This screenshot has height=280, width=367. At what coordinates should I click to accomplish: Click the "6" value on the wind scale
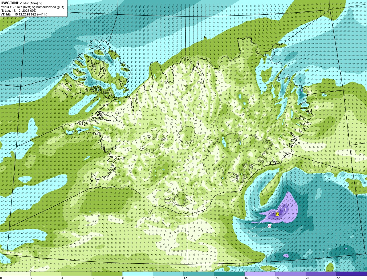[x=92, y=278]
